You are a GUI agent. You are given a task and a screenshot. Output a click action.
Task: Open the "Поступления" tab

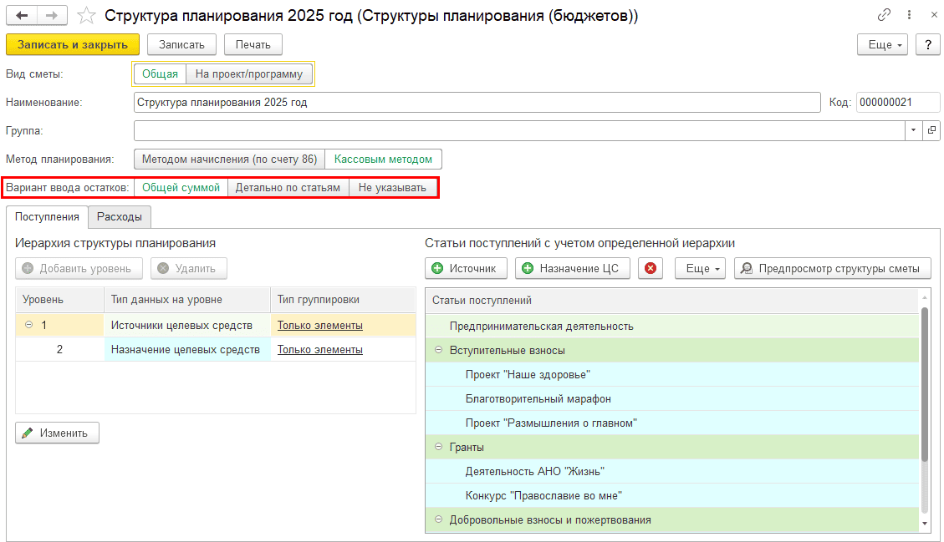click(47, 217)
